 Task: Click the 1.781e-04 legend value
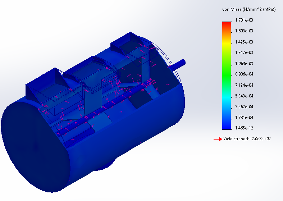(x=244, y=118)
